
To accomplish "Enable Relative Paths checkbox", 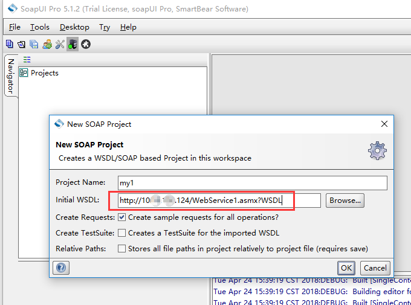I will coord(121,249).
